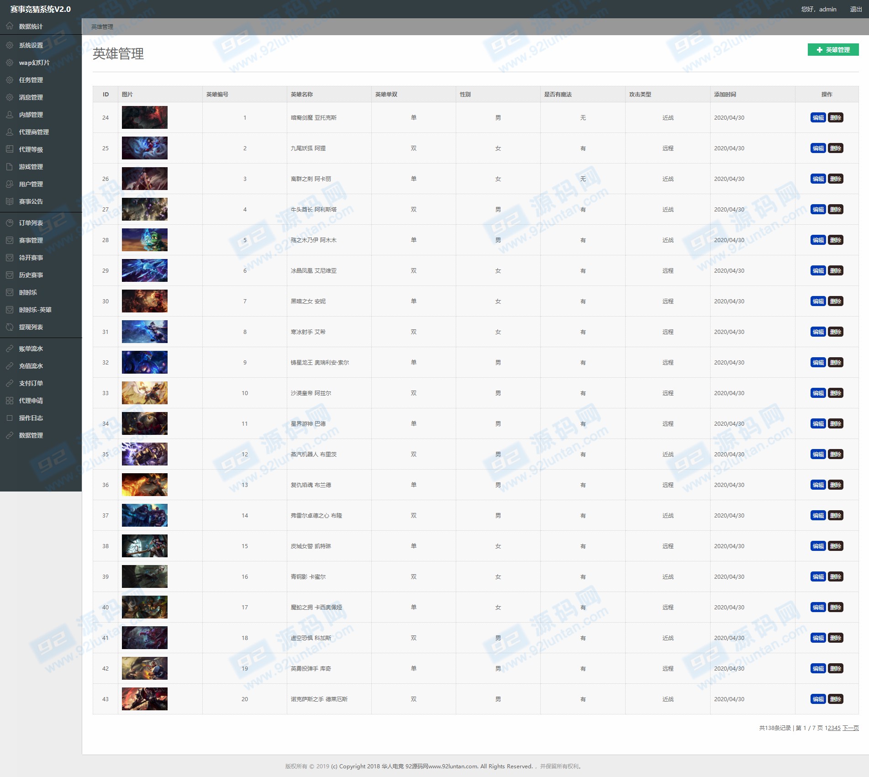Delete hero 诺克萨斯之手 德莱厄斯

coord(836,699)
